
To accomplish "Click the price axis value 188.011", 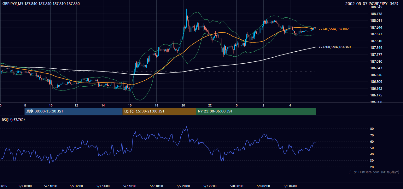I will pyautogui.click(x=376, y=20).
